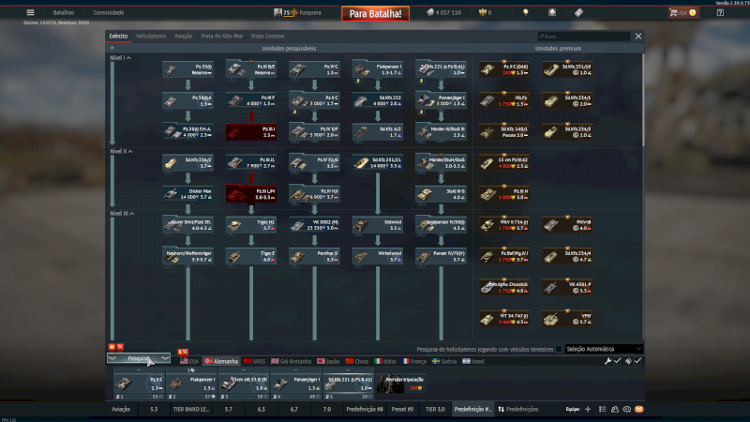Screen dimensions: 750x422
Task: Toggle helicopter research with ground vehicles checkbox
Action: pyautogui.click(x=560, y=349)
